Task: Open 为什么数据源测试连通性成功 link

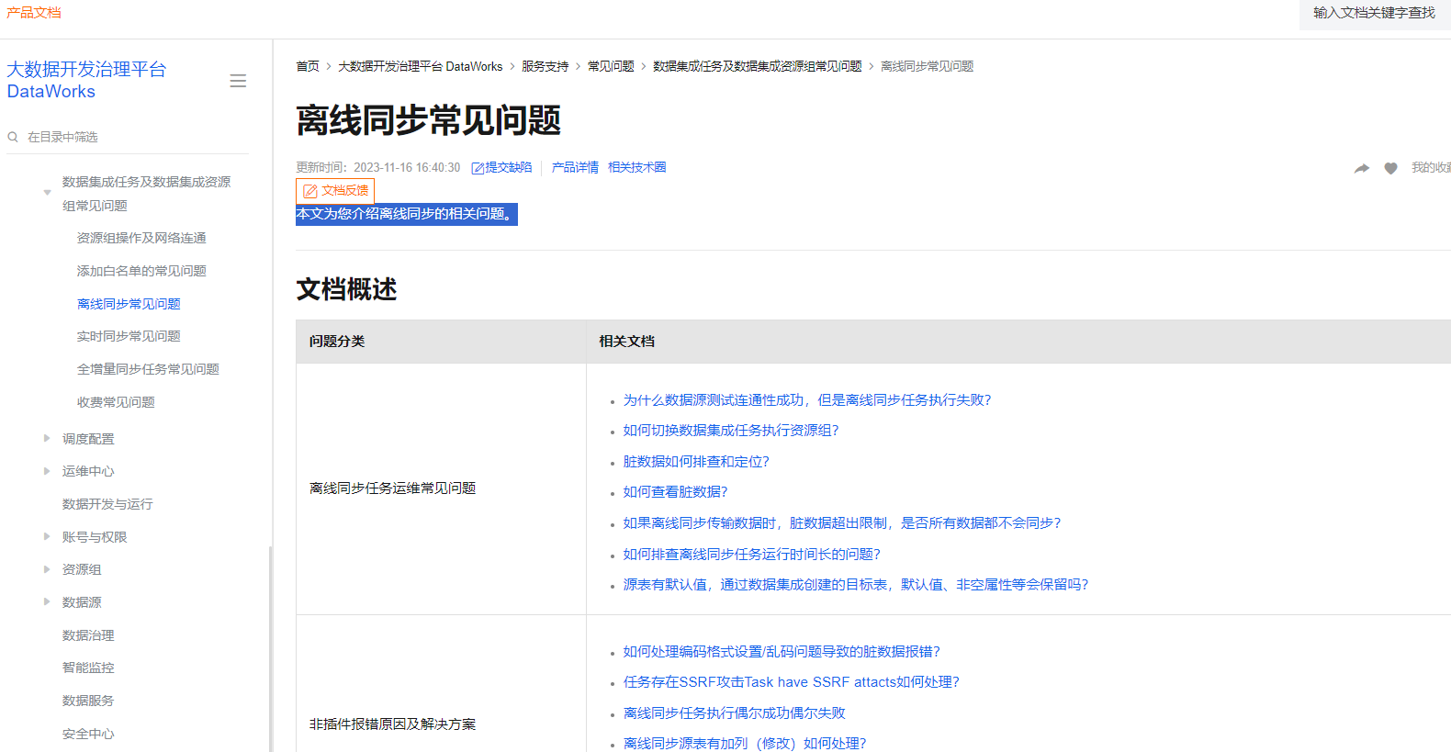Action: (x=807, y=399)
